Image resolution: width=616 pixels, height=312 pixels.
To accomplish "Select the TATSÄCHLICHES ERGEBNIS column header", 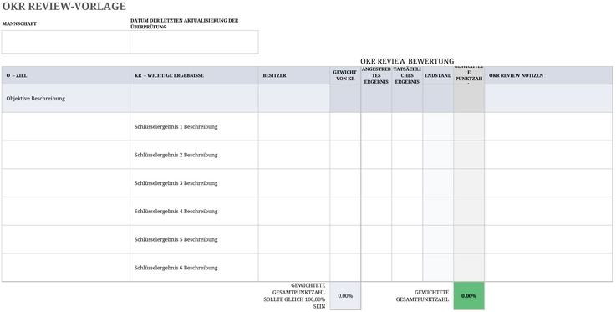I will [407, 75].
